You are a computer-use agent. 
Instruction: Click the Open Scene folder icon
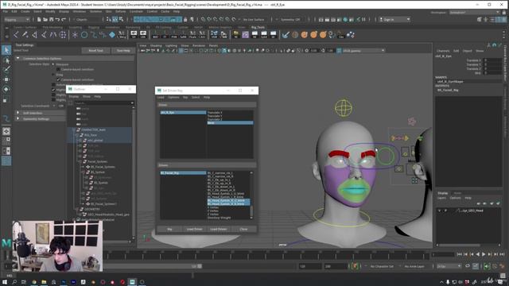[x=45, y=19]
